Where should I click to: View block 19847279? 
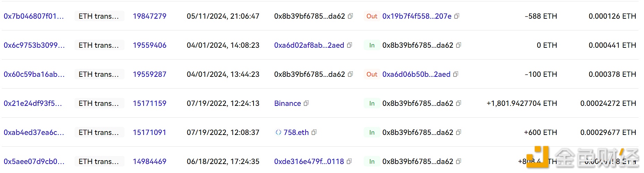[x=149, y=16]
